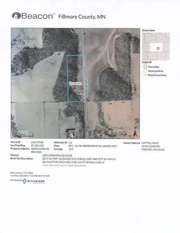
Task: Select owner name 'MATTIE L MAST'
Action: tap(150, 143)
